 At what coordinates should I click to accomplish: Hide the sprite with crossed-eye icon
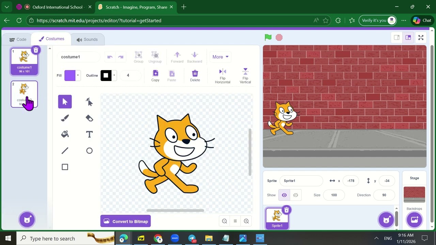(296, 195)
